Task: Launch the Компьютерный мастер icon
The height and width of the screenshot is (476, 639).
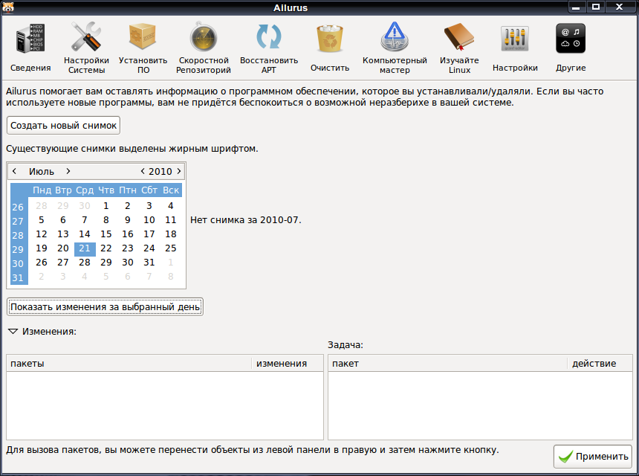Action: (x=395, y=36)
